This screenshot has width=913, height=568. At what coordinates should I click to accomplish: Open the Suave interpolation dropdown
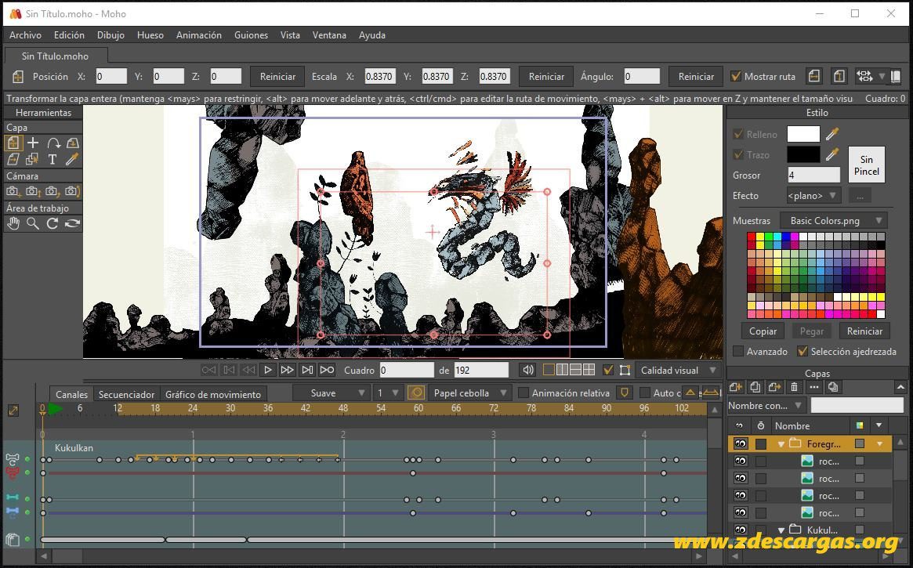click(x=331, y=393)
